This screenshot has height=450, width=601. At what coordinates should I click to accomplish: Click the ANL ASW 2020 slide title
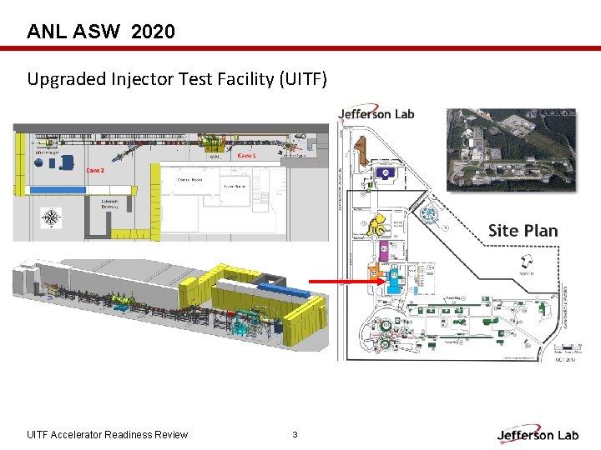click(101, 32)
